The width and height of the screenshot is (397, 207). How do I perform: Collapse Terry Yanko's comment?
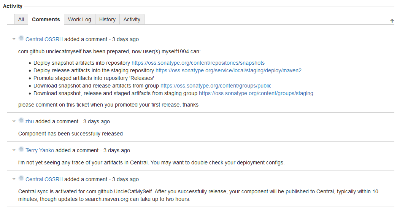[14, 150]
